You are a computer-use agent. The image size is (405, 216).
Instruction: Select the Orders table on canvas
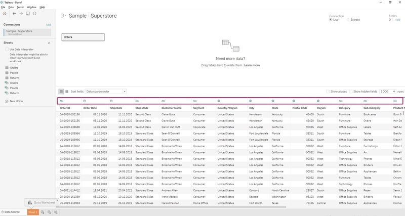(83, 37)
